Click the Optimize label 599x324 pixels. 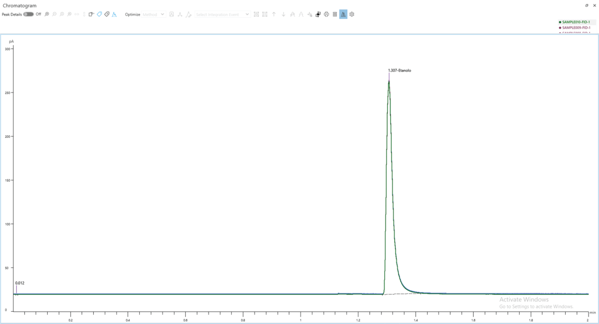[133, 14]
